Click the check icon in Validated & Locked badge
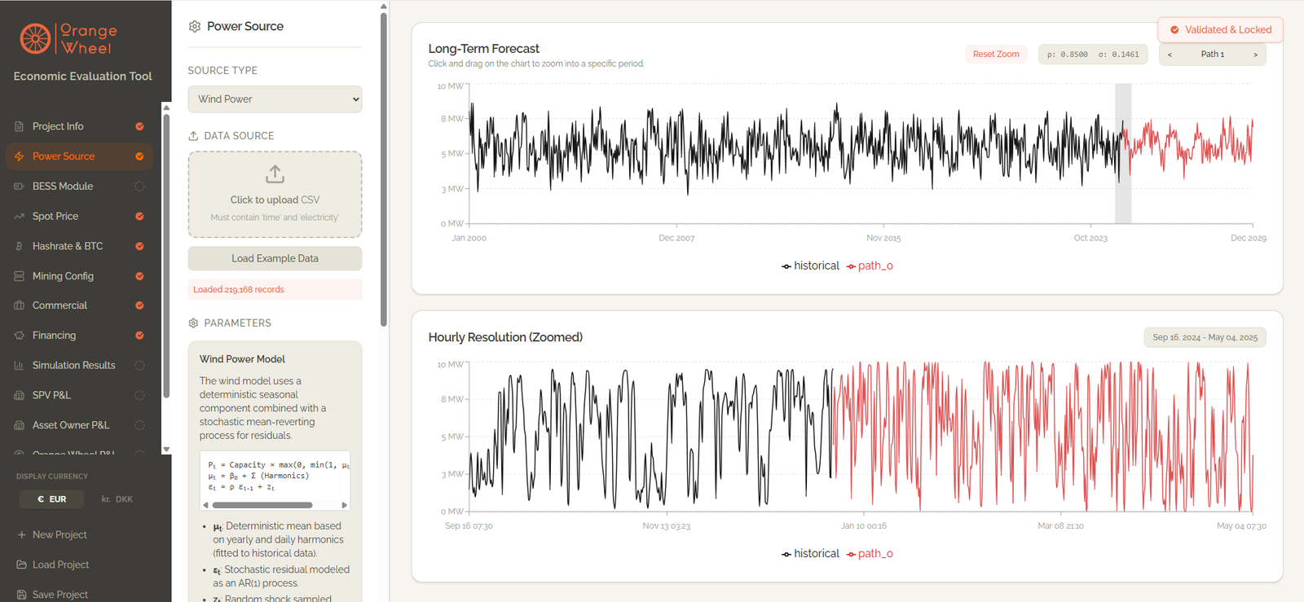1304x602 pixels. tap(1174, 30)
